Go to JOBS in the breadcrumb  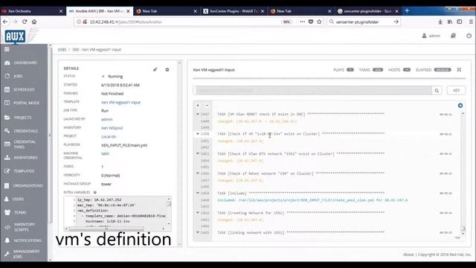(x=62, y=50)
